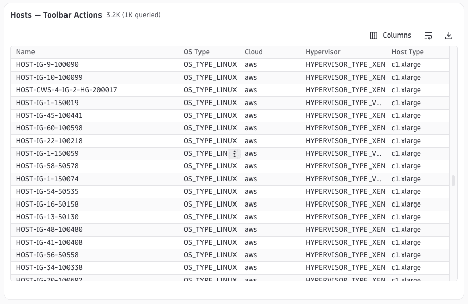Viewport: 468px width, 304px height.
Task: Select host name HOST-IG-1-150019
Action: 47,103
